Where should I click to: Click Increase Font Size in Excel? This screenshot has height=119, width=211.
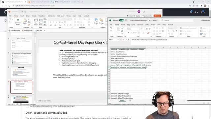[x=147, y=29]
